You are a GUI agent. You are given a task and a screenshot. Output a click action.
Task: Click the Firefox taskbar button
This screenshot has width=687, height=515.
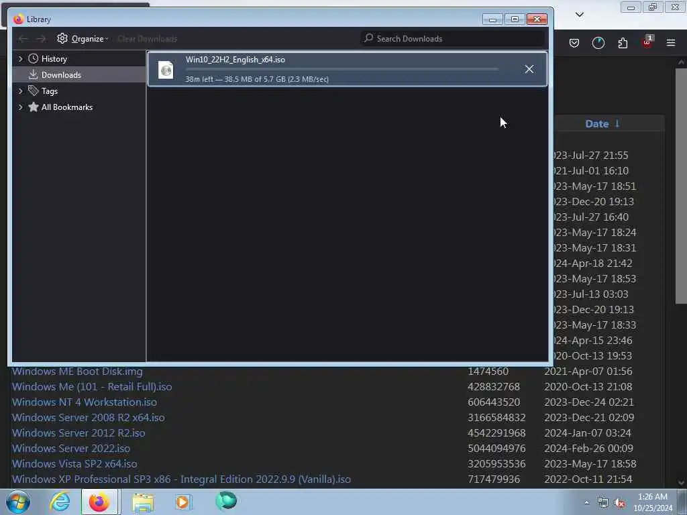click(x=99, y=502)
